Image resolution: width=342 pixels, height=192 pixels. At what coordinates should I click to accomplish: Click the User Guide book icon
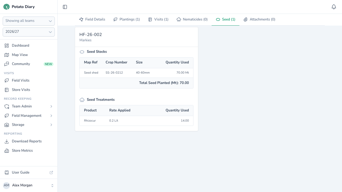7,173
